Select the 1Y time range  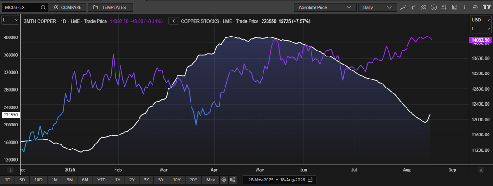(x=118, y=180)
